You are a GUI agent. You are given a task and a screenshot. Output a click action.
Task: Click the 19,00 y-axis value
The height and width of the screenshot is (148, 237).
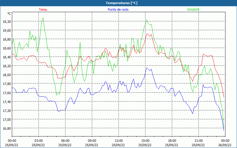(x=7, y=30)
